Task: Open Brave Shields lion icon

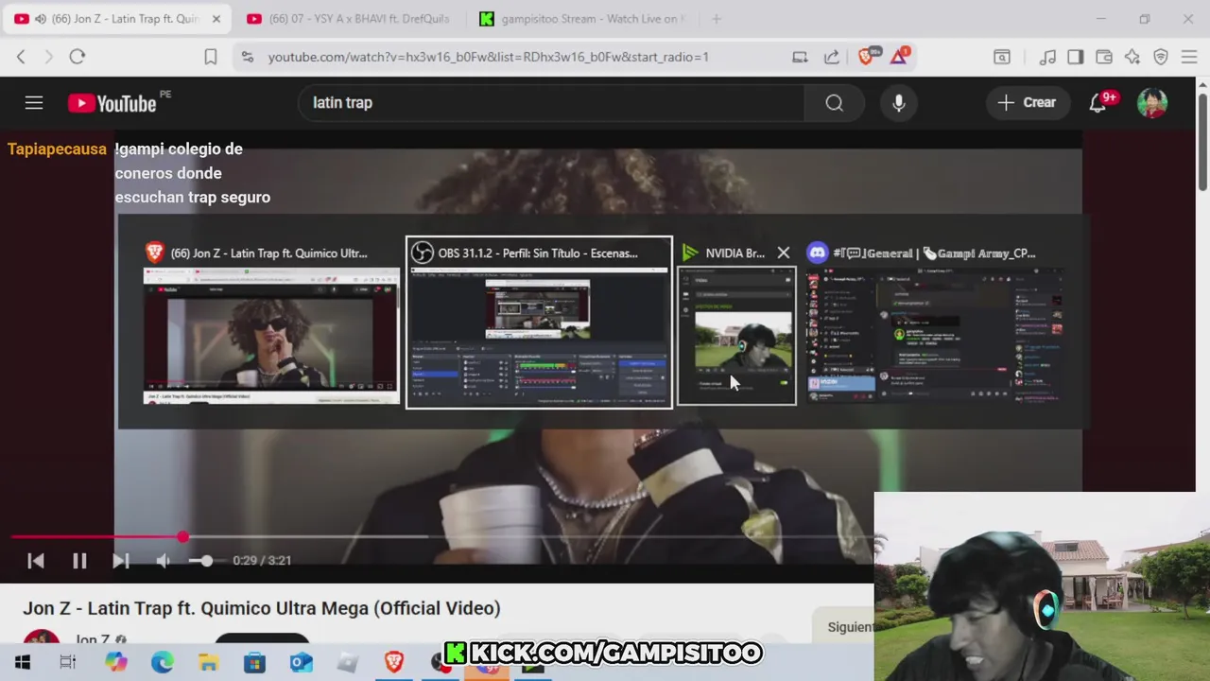Action: pos(866,57)
